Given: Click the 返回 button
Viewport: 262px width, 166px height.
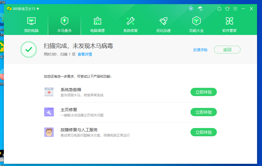Looking at the screenshot, I should (227, 50).
